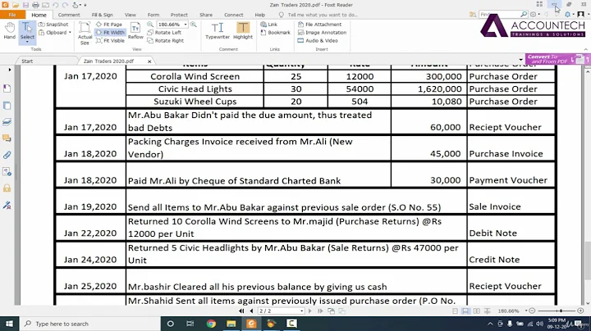Screen dimensions: 591x331
Task: Rotate the page right
Action: [x=166, y=41]
